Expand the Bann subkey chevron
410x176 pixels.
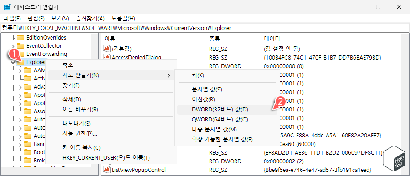tap(20, 144)
